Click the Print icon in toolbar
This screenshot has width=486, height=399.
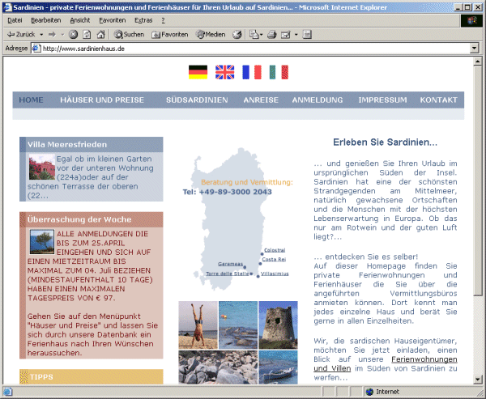coord(272,35)
